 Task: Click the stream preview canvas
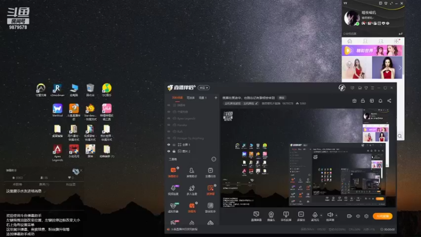point(308,158)
